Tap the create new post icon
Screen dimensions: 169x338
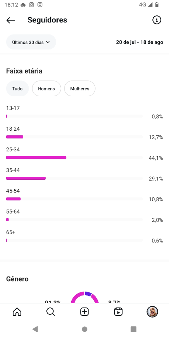84,312
